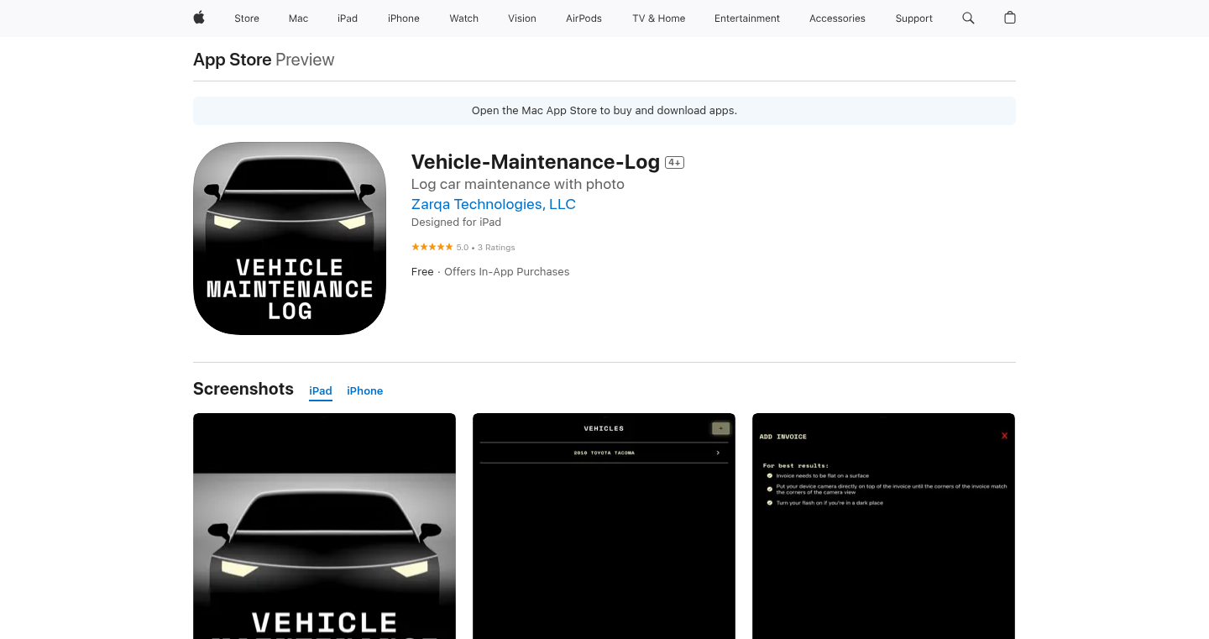Click the Screenshots section heading
Screen dimensions: 1209x639
[x=243, y=389]
